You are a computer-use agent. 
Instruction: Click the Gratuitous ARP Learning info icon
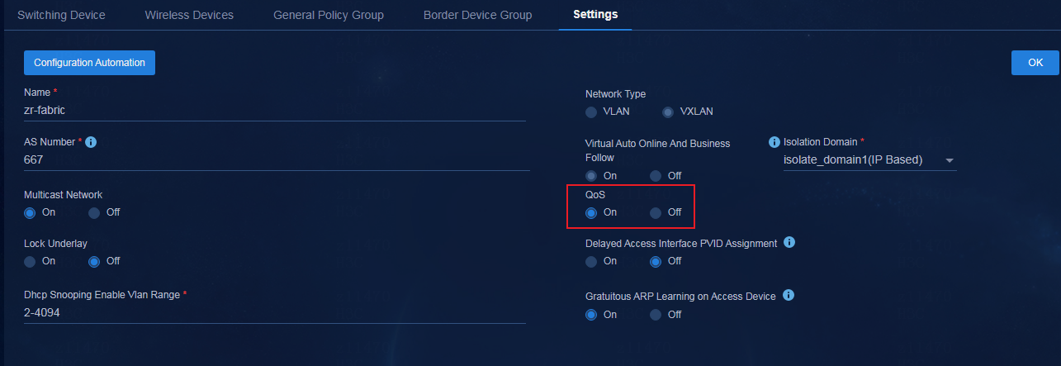click(x=788, y=295)
